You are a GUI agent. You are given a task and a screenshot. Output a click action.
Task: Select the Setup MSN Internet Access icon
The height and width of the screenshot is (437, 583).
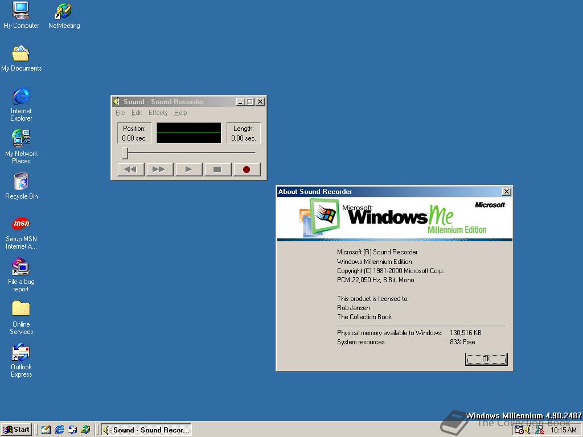[x=21, y=233]
